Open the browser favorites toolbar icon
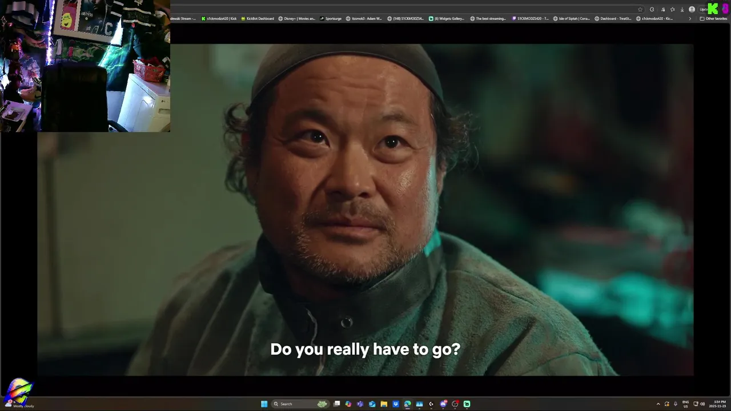 (672, 9)
